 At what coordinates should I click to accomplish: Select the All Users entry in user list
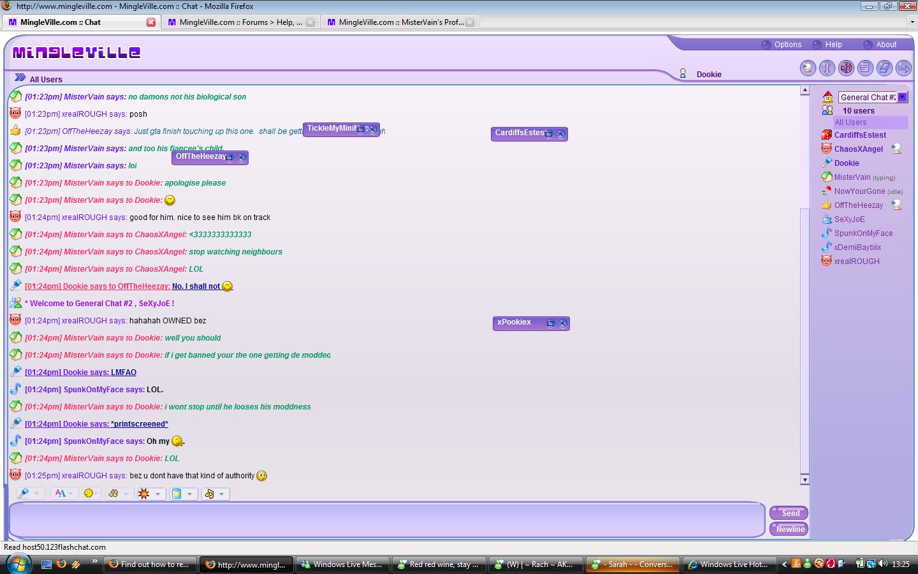click(x=871, y=122)
